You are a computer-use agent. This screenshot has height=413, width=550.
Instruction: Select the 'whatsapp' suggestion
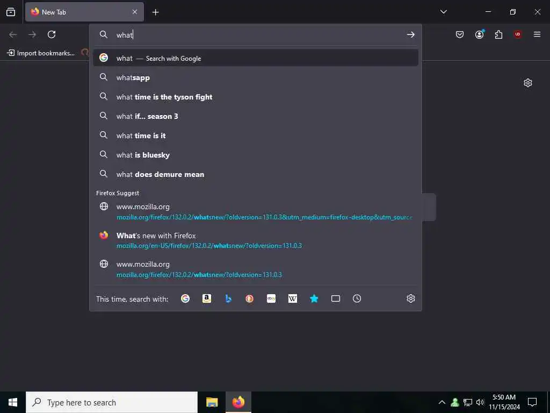tap(255, 77)
